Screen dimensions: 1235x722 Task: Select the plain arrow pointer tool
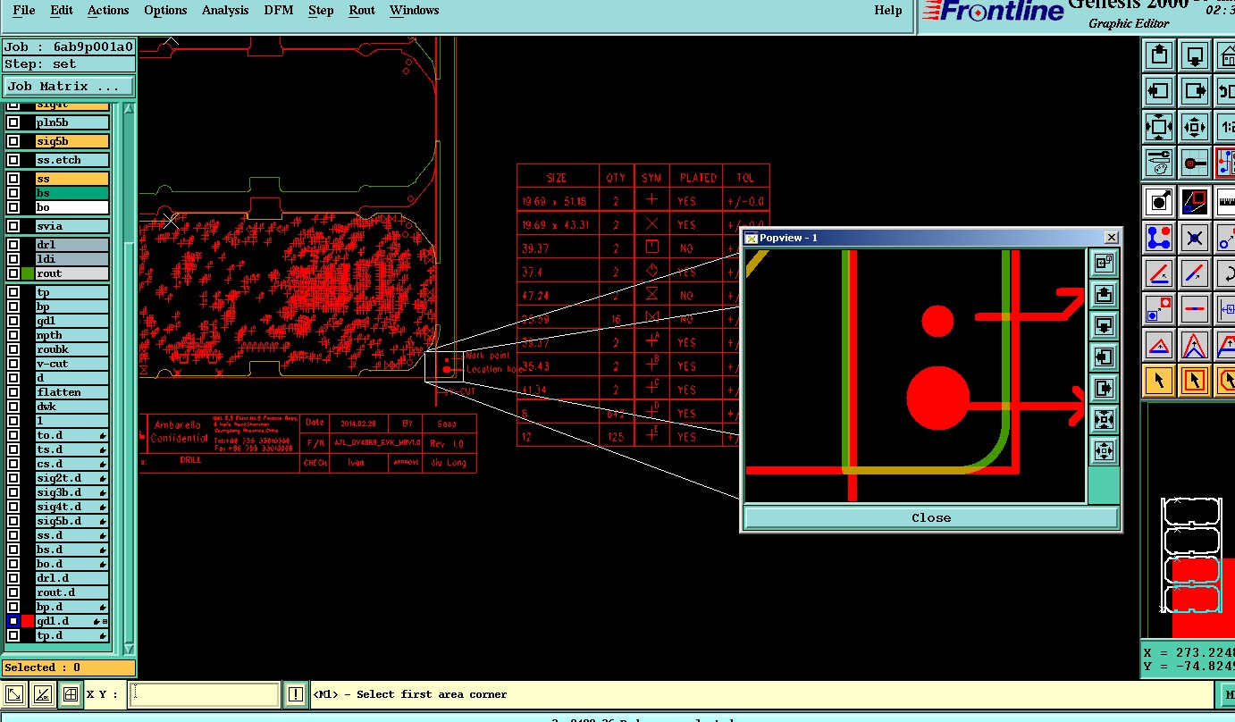pyautogui.click(x=1159, y=381)
